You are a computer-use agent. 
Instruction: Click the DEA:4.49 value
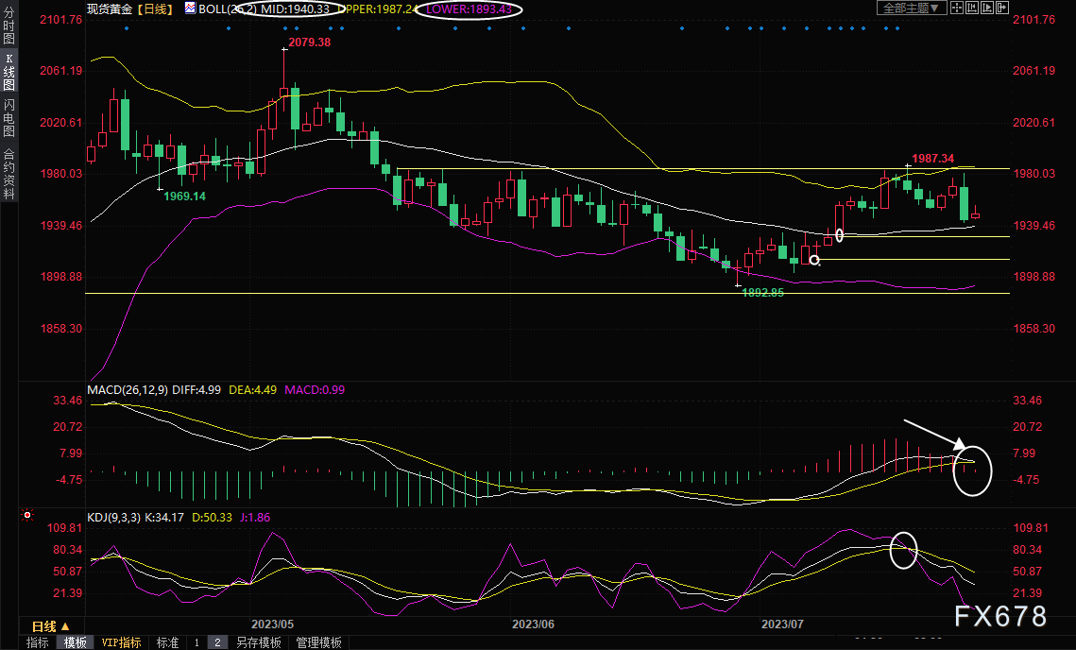point(252,390)
